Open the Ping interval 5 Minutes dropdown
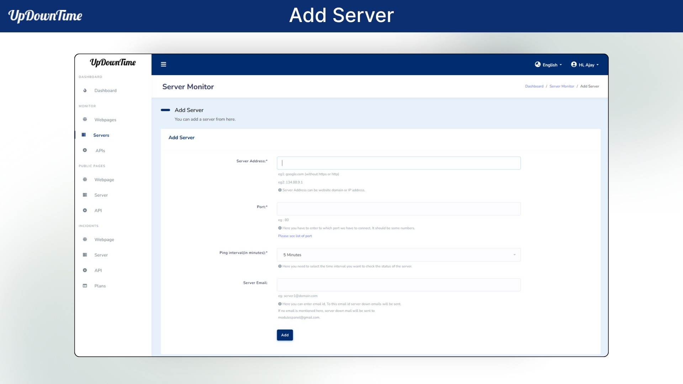Viewport: 683px width, 384px height. 398,255
